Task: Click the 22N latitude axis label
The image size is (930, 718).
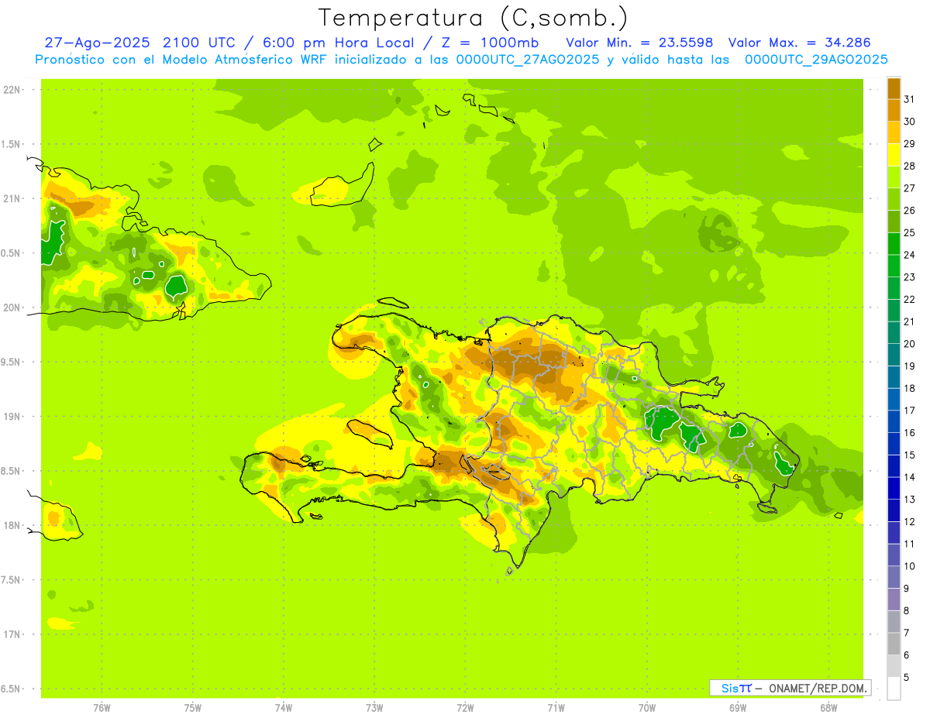Action: coord(12,89)
